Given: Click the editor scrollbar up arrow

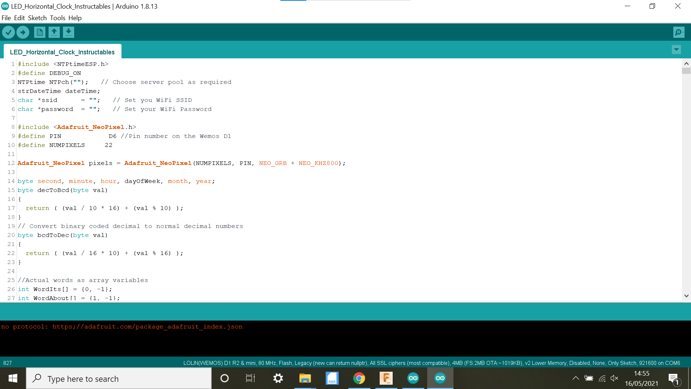Looking at the screenshot, I should click(x=686, y=64).
